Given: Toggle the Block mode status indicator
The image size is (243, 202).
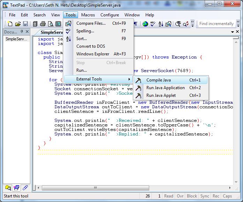Looking at the screenshot, I should [192, 196].
